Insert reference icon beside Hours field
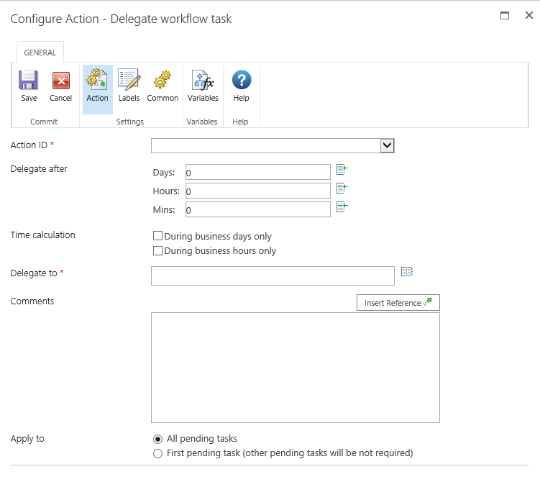 (342, 189)
